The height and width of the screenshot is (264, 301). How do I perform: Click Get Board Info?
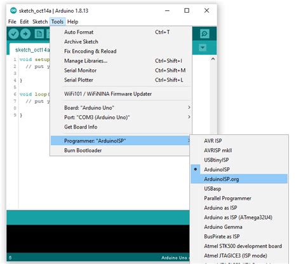(121, 127)
